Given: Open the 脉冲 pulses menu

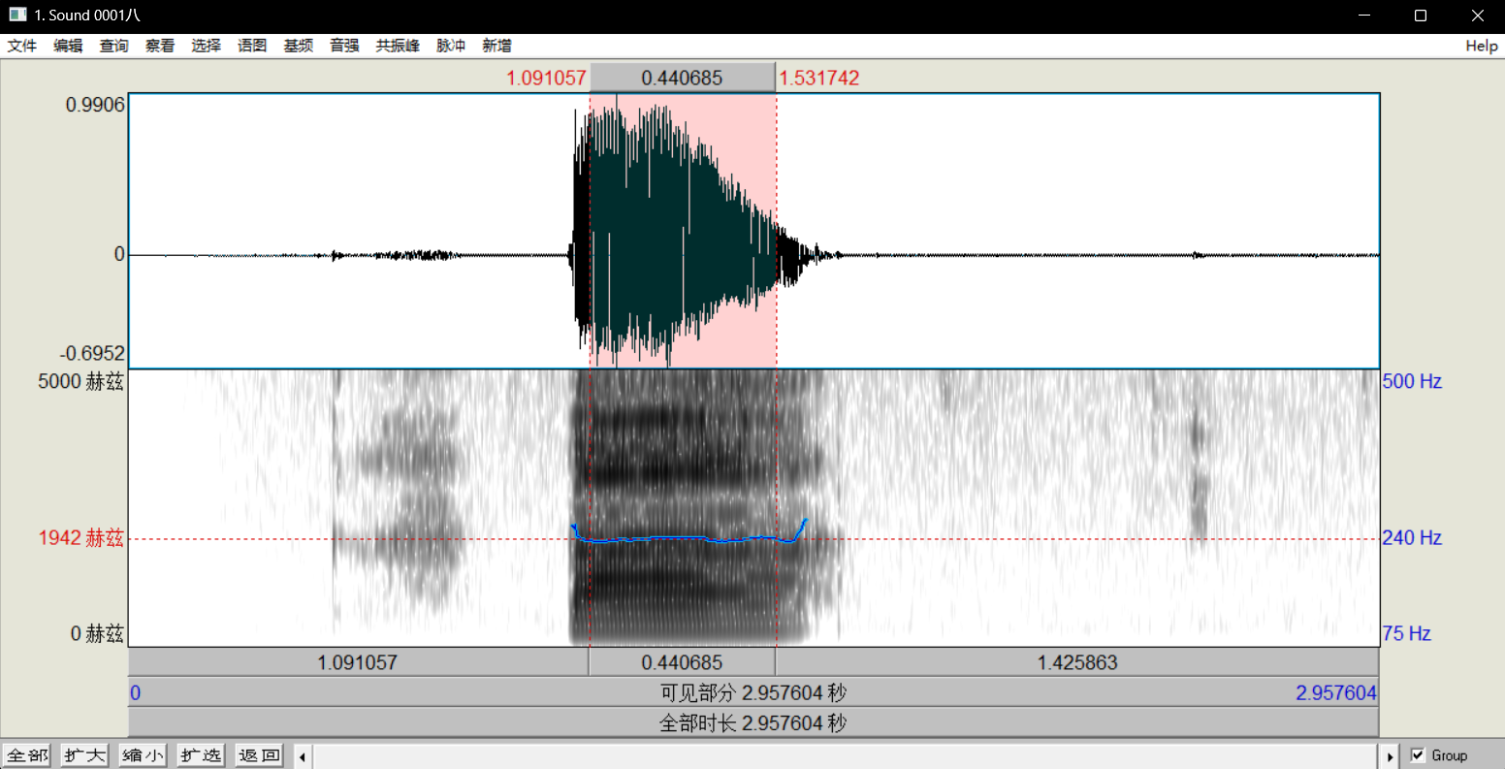Looking at the screenshot, I should [x=451, y=46].
